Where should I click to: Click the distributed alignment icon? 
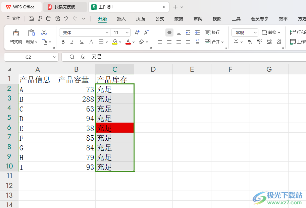click(198, 42)
